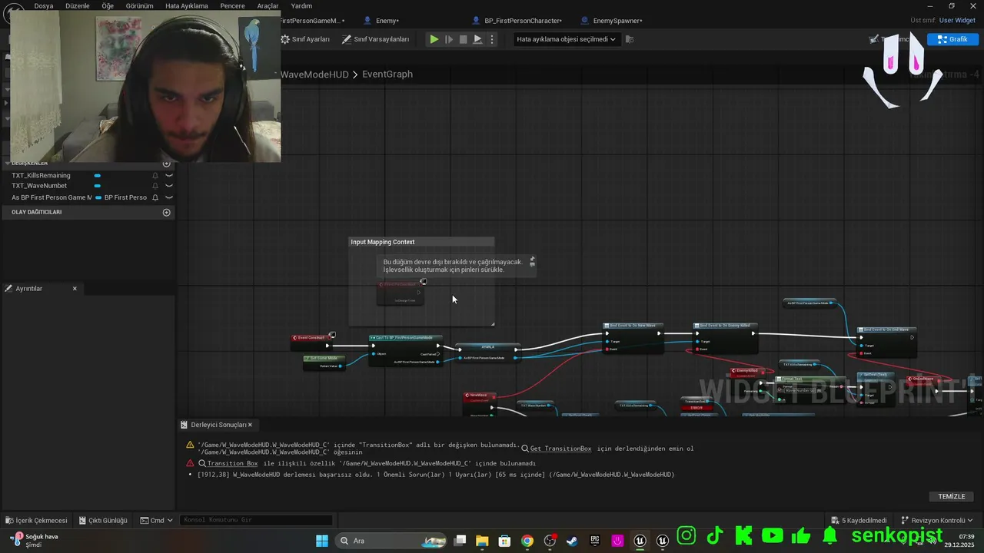Open File Explorer from the taskbar
The width and height of the screenshot is (984, 553).
tap(482, 541)
